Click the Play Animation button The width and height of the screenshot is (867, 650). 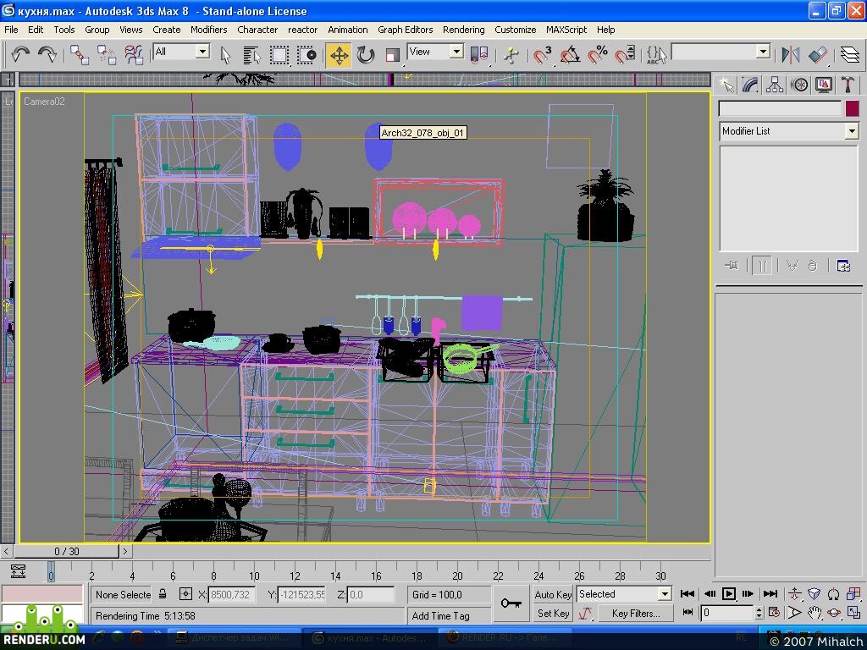click(x=729, y=594)
